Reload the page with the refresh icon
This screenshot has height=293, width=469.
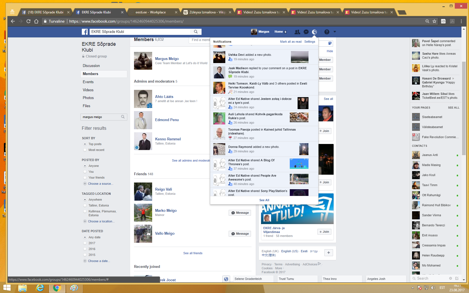tap(28, 21)
